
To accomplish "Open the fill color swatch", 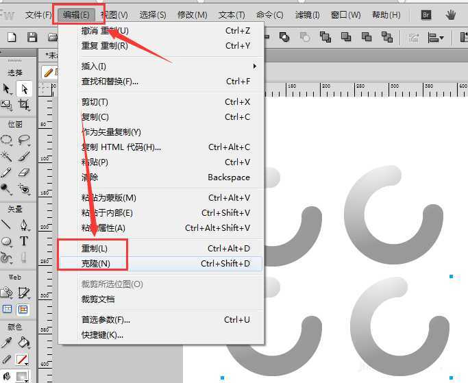I will (x=21, y=376).
